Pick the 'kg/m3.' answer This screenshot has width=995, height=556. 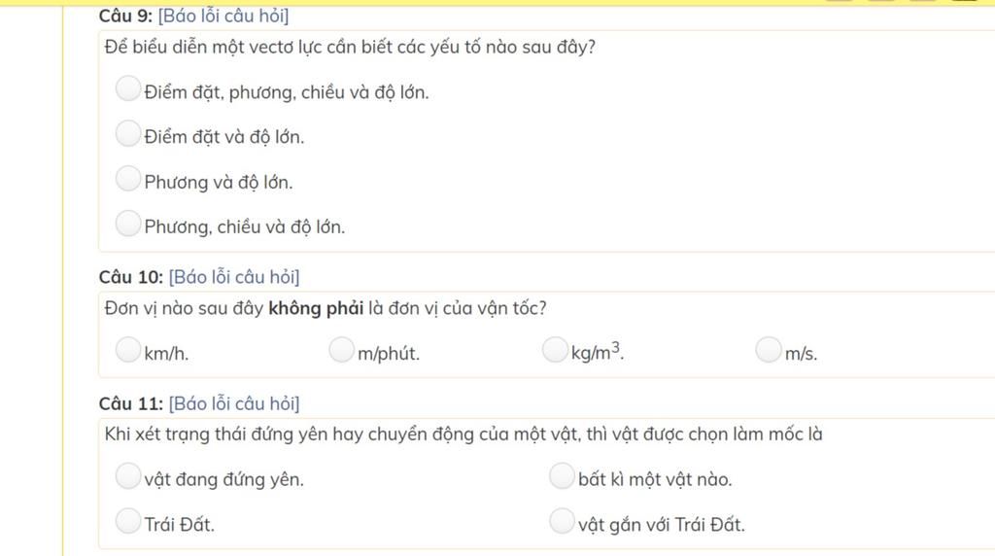[554, 350]
